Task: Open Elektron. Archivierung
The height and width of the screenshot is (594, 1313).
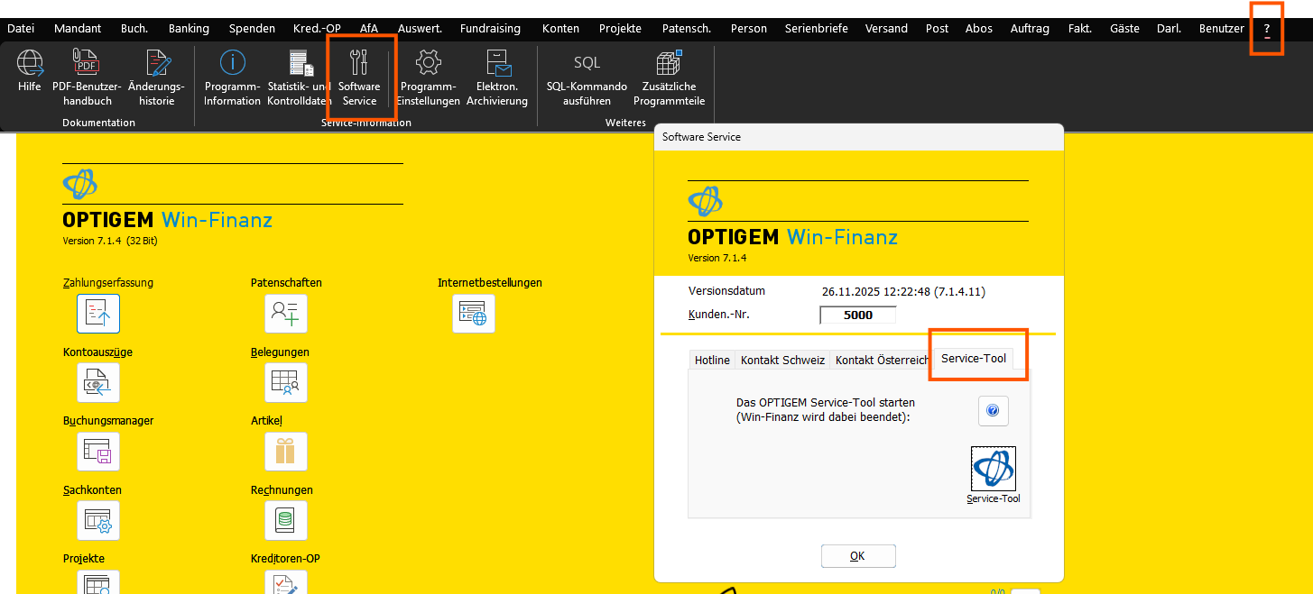Action: [x=497, y=65]
